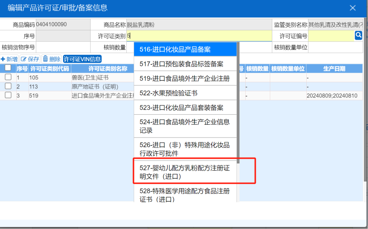Pick 527-婴幼儿配方乳粉配方注册证明文件 option
Screen dimensions: 368x229
pos(185,172)
